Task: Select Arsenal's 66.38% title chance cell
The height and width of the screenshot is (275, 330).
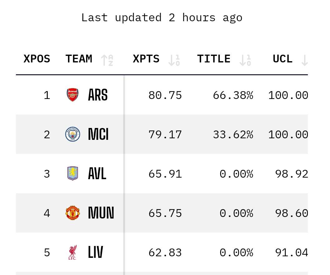Action: [x=233, y=95]
